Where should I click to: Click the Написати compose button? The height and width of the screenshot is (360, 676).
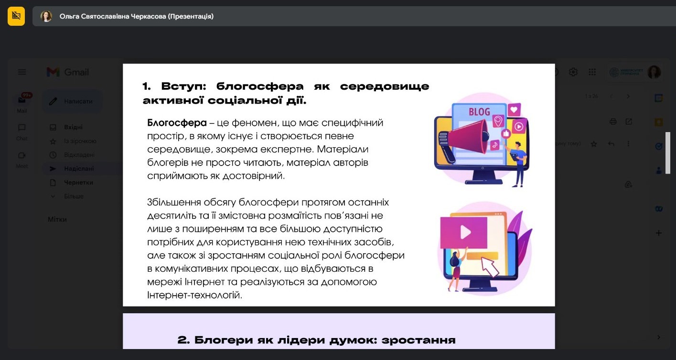click(x=72, y=101)
